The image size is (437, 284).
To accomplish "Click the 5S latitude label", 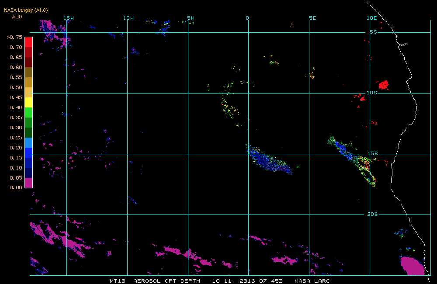I will 374,32.
